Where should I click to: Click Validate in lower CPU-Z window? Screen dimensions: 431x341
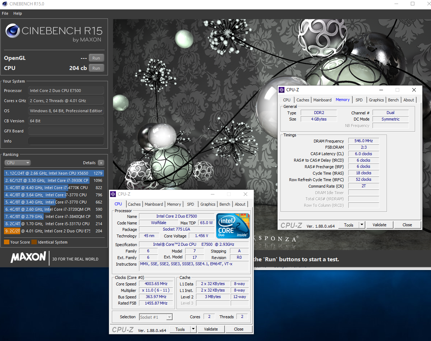(211, 329)
